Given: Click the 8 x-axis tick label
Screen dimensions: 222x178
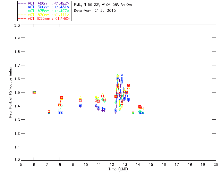Looking at the screenshot, I should (60, 164).
